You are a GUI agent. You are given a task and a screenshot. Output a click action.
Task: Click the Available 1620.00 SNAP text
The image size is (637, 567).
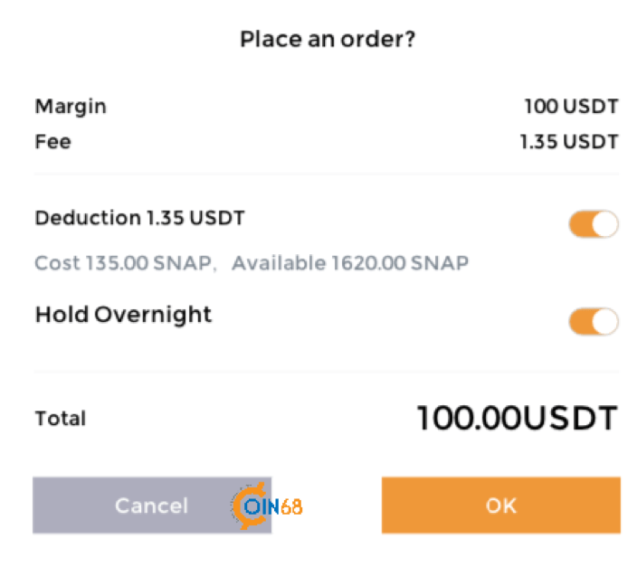350,263
